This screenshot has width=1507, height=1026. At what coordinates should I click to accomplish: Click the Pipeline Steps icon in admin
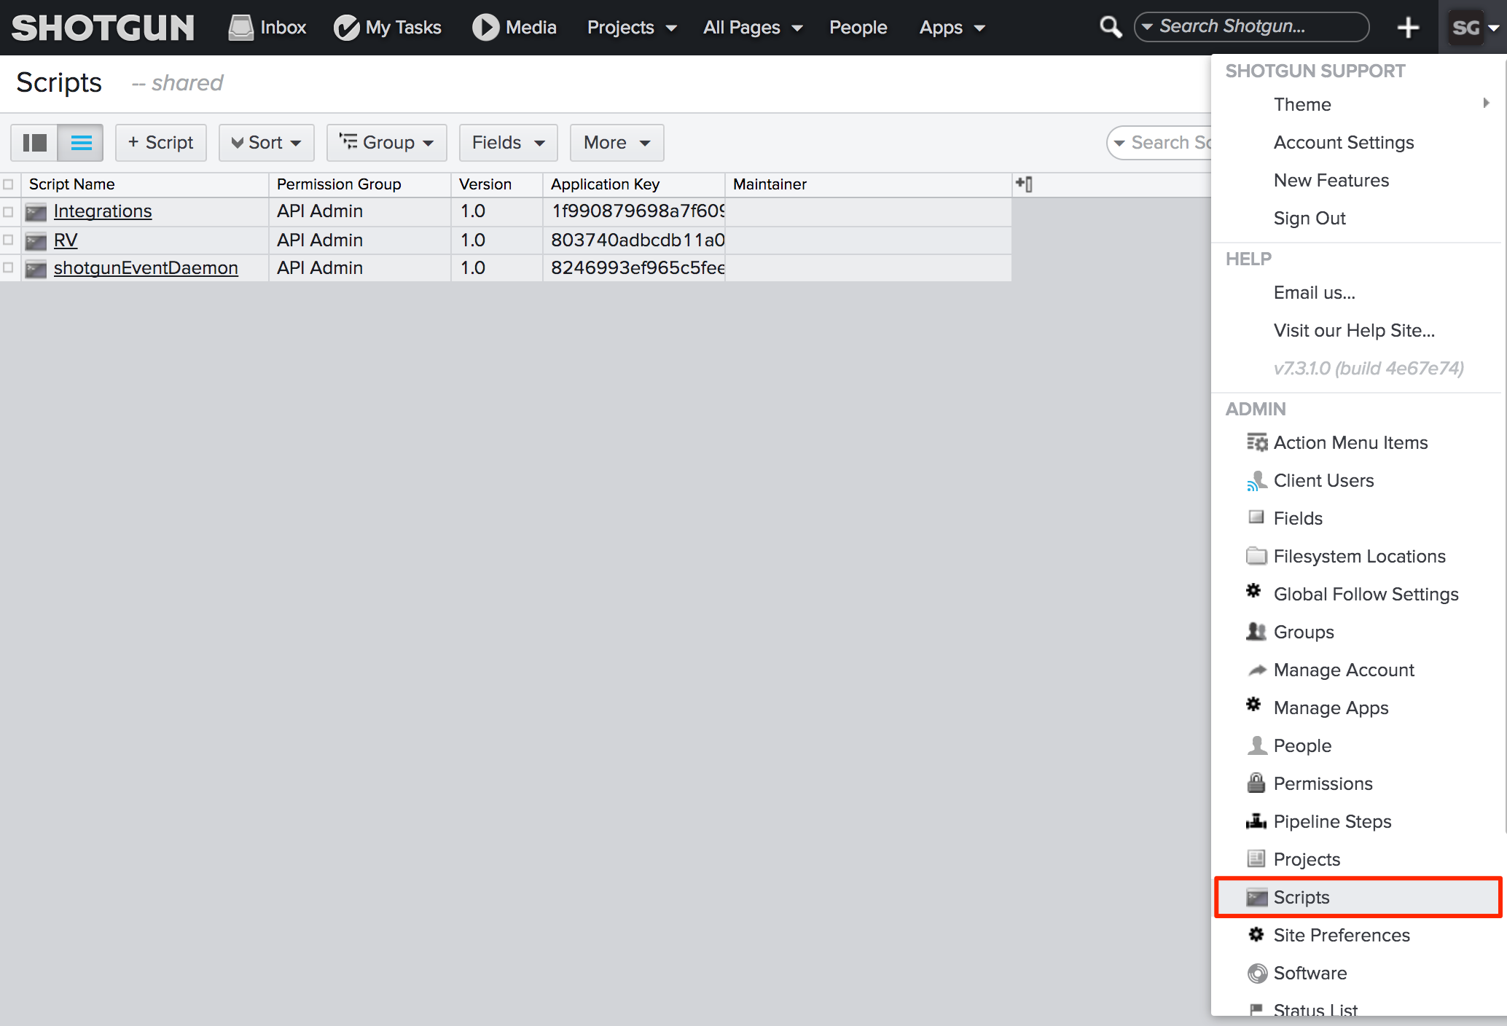coord(1256,821)
